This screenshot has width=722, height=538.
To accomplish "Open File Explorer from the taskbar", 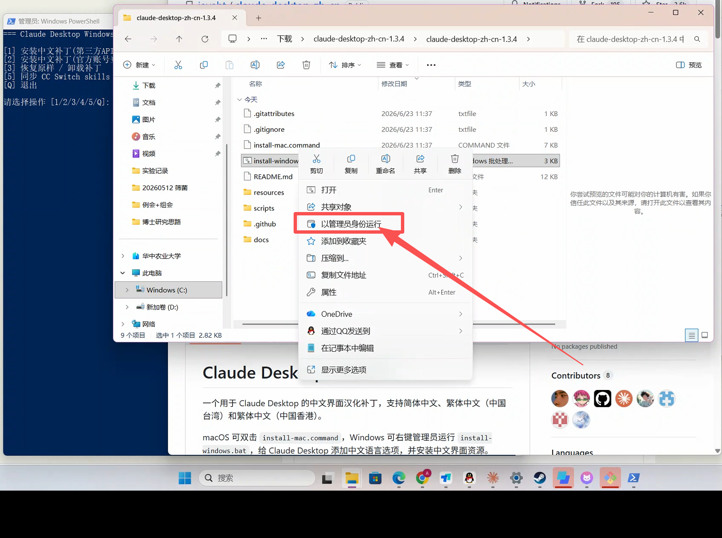I will point(352,478).
